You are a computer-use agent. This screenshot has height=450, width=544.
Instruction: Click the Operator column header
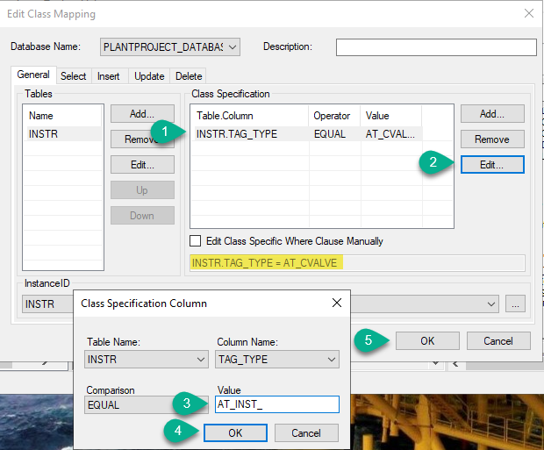tap(334, 116)
